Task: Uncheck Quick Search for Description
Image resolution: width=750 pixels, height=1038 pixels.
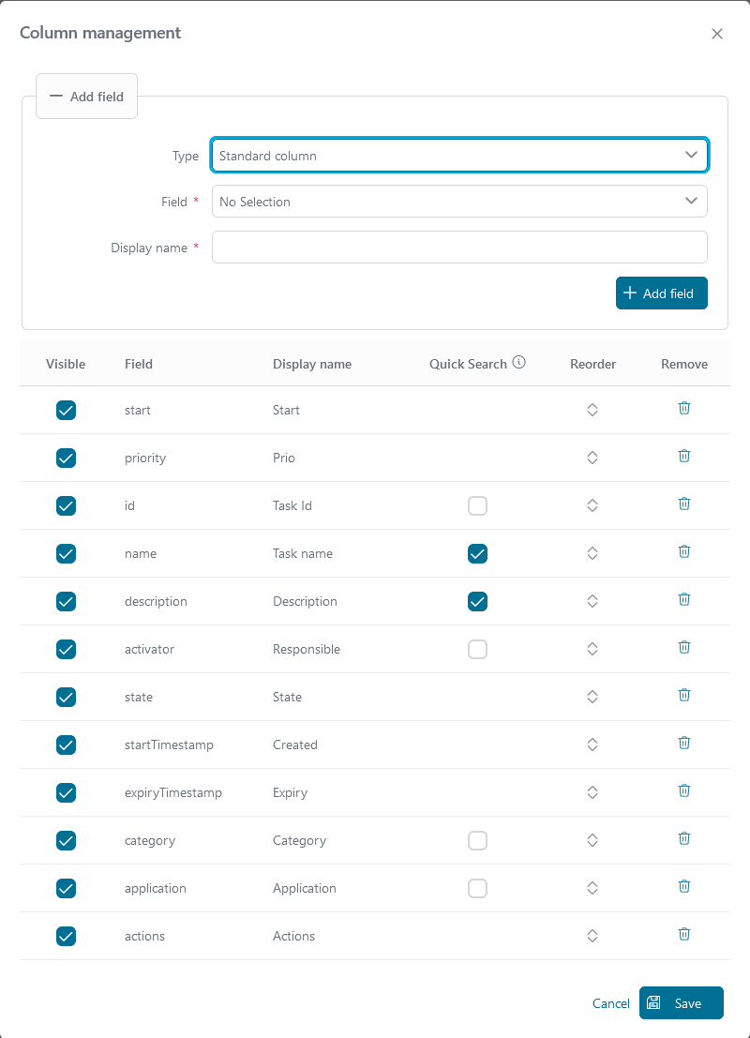Action: coord(477,601)
